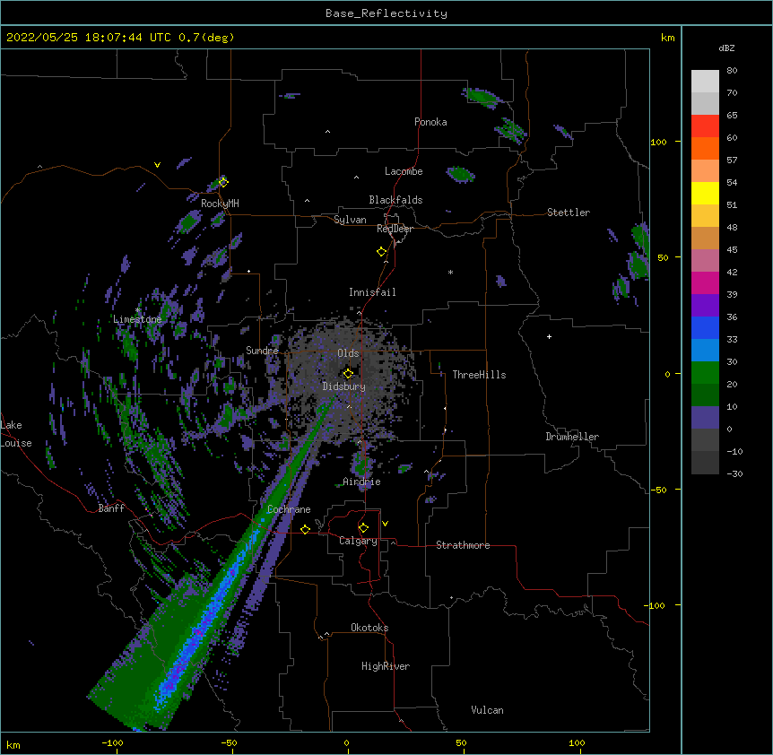Click the Sylvan label
This screenshot has height=755, width=773.
point(350,220)
